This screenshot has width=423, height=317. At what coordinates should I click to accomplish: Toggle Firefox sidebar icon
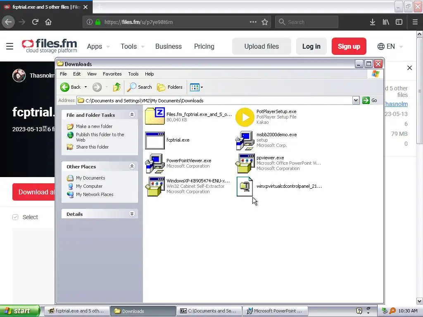tap(399, 22)
